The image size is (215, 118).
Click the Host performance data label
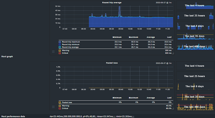pos(13,116)
